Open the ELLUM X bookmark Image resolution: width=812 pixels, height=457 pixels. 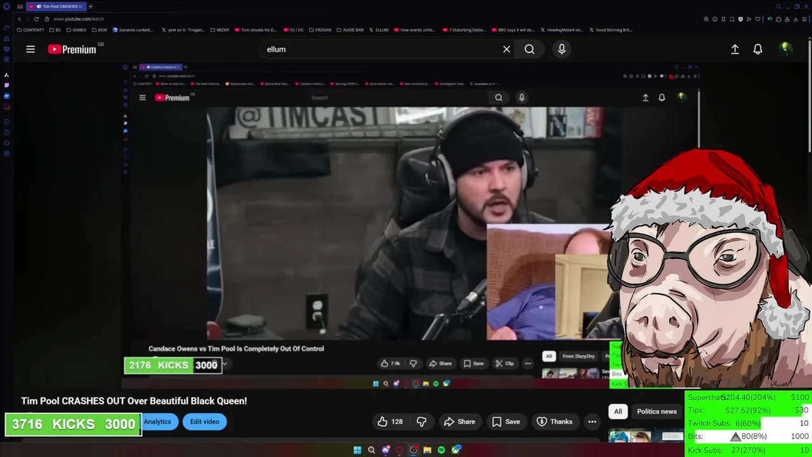(x=379, y=30)
